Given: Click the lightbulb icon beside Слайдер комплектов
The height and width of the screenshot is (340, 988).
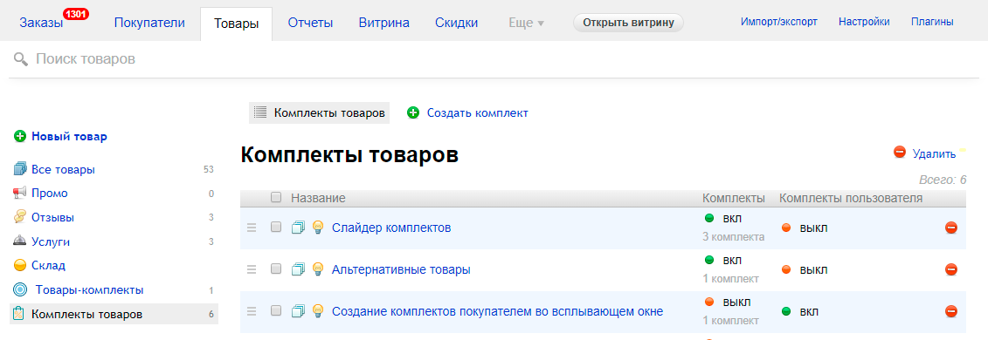Looking at the screenshot, I should pos(318,228).
